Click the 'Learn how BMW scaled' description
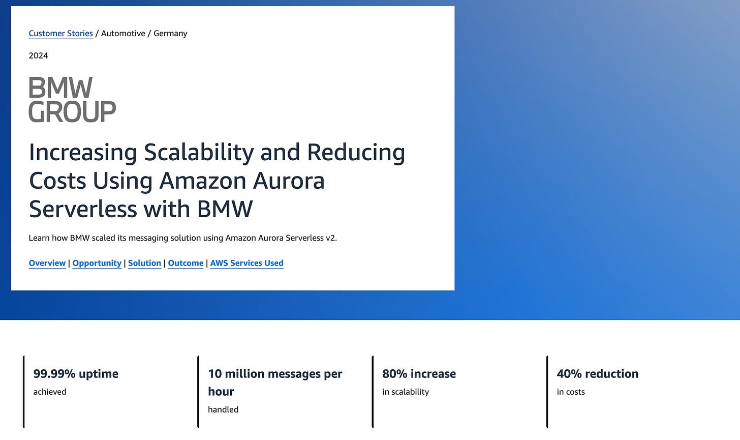This screenshot has width=740, height=440. coord(183,238)
